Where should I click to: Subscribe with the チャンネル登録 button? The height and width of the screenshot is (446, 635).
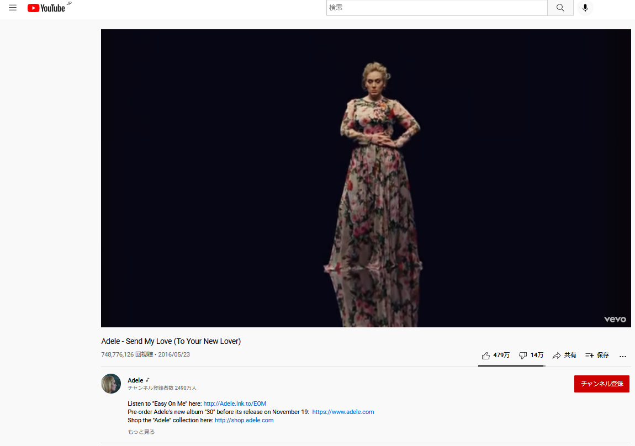click(601, 384)
